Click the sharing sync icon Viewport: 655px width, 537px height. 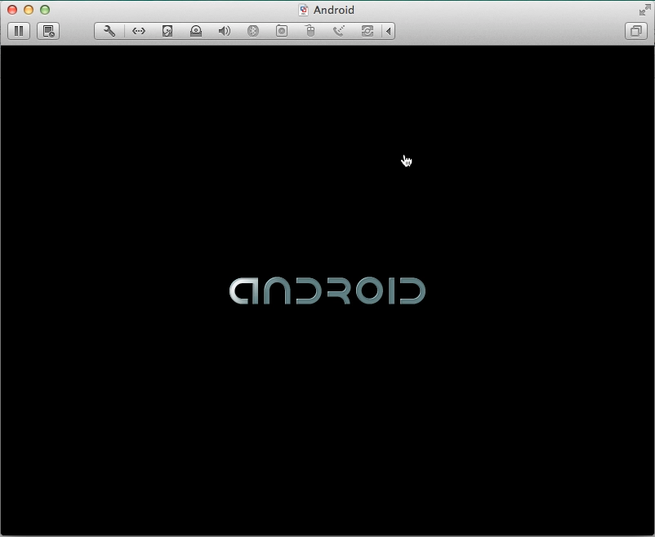click(x=368, y=31)
